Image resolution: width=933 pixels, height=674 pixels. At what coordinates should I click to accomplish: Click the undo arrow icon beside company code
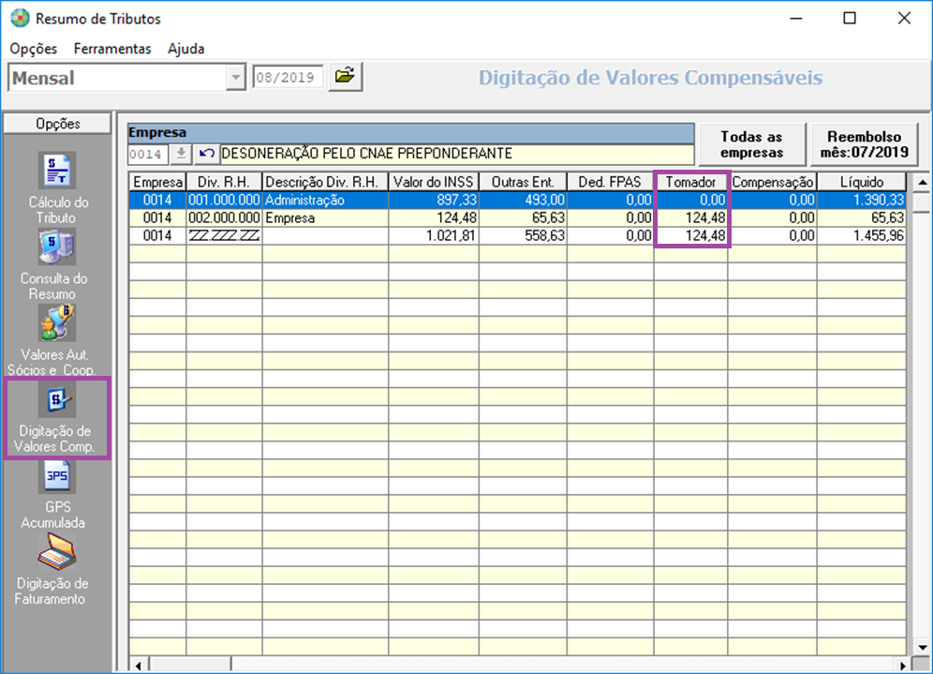click(206, 154)
